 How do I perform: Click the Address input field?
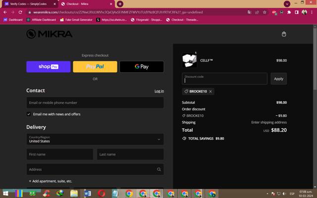pos(95,169)
